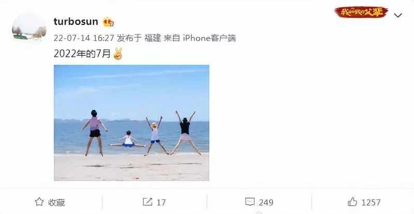
Task: Click the turbosun username link
Action: tap(76, 21)
